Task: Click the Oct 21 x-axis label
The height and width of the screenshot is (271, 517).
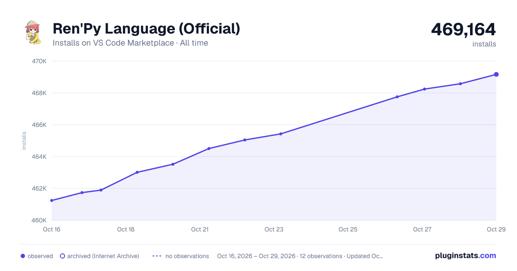Action: tap(200, 229)
